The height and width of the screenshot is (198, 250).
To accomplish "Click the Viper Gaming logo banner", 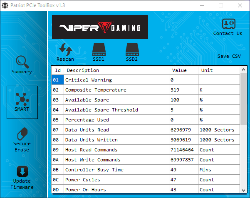I will [100, 27].
